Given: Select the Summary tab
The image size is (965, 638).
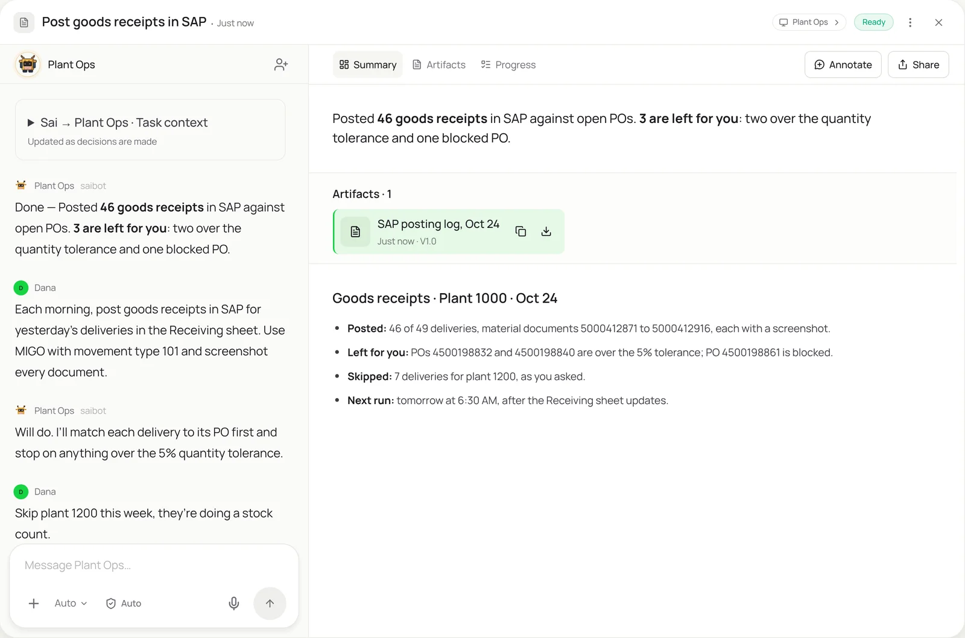Looking at the screenshot, I should coord(368,65).
